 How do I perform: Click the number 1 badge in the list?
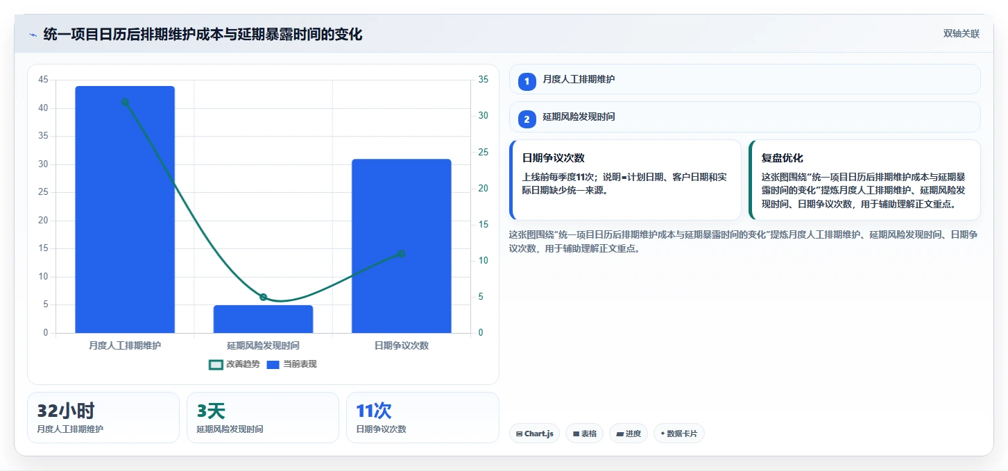527,81
